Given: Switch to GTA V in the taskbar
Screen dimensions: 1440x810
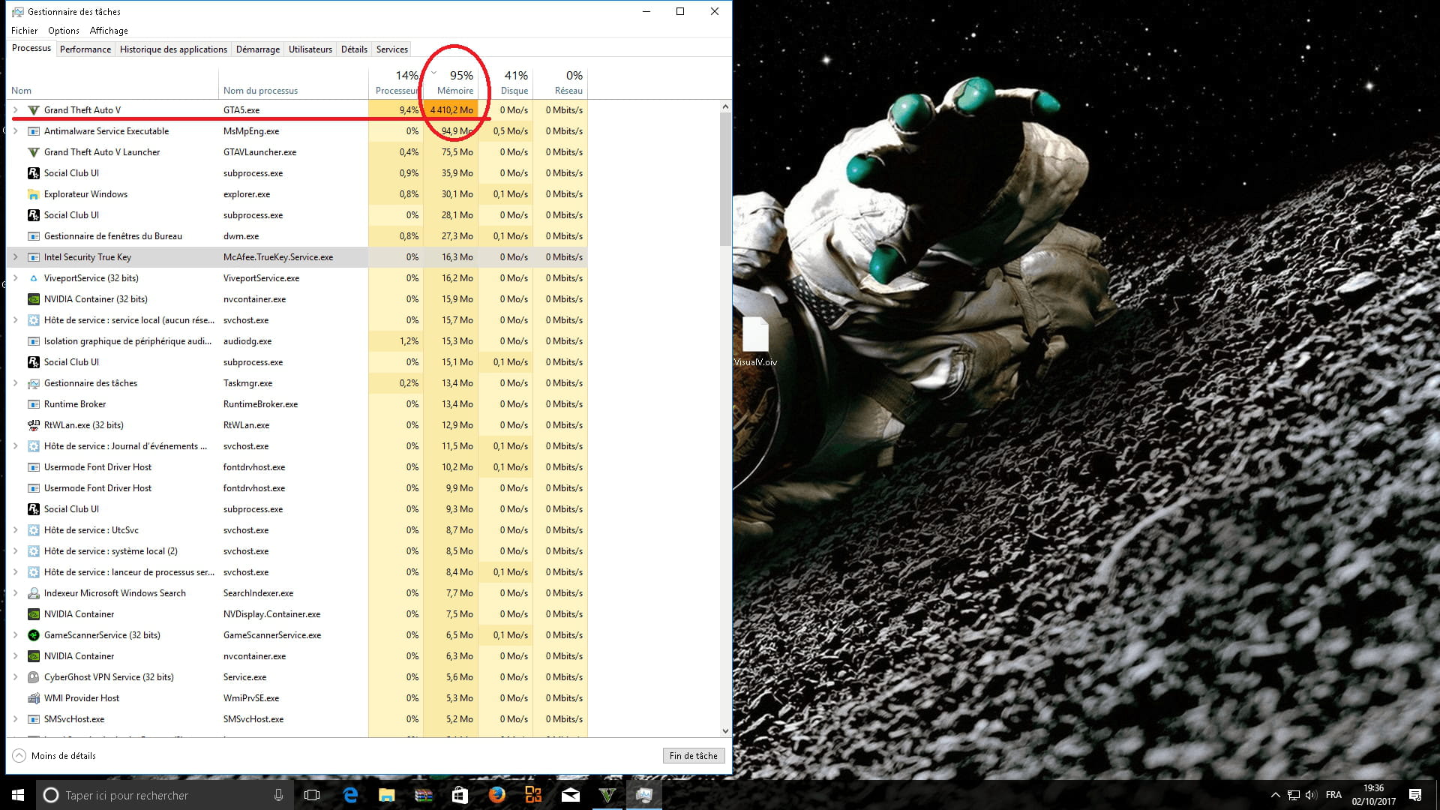Looking at the screenshot, I should tap(607, 795).
